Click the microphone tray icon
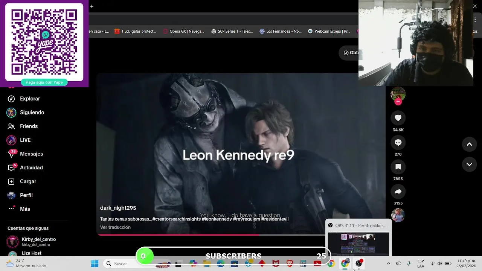482x271 pixels. tap(409, 263)
